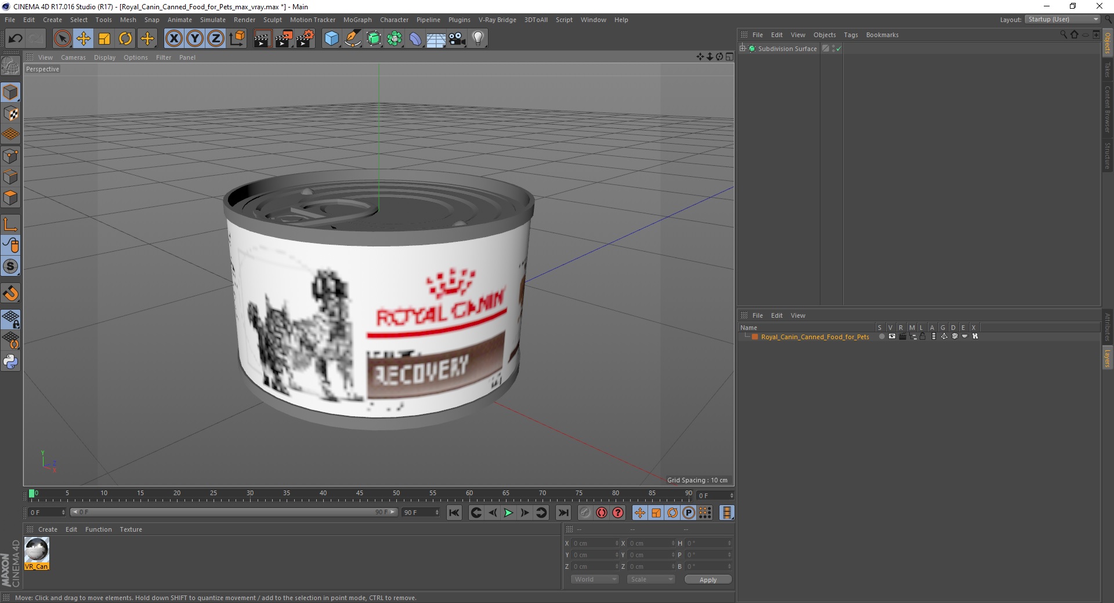Open the Structure side tab

[1107, 155]
